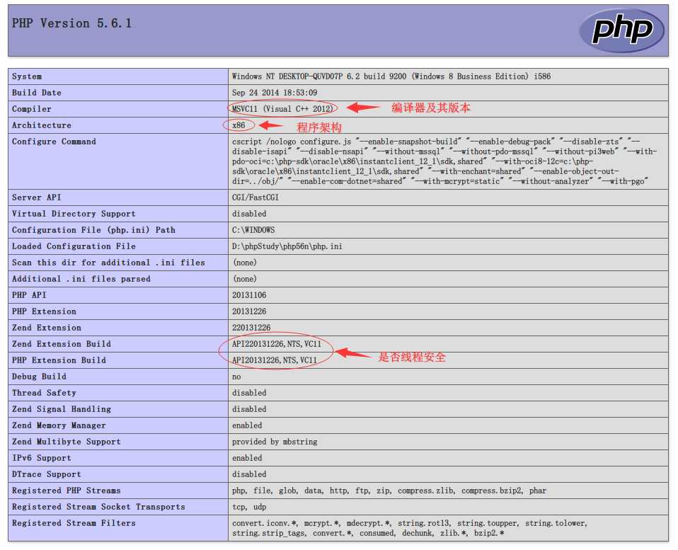The height and width of the screenshot is (550, 678).
Task: Select disabled value for Zend Signal Handling
Action: click(x=249, y=409)
